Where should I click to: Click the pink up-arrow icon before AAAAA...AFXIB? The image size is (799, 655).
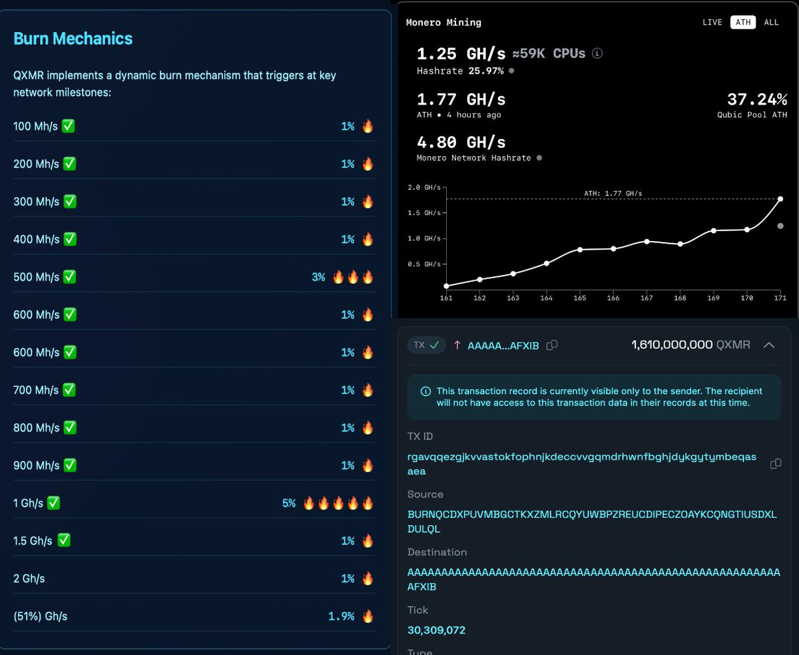click(x=457, y=345)
